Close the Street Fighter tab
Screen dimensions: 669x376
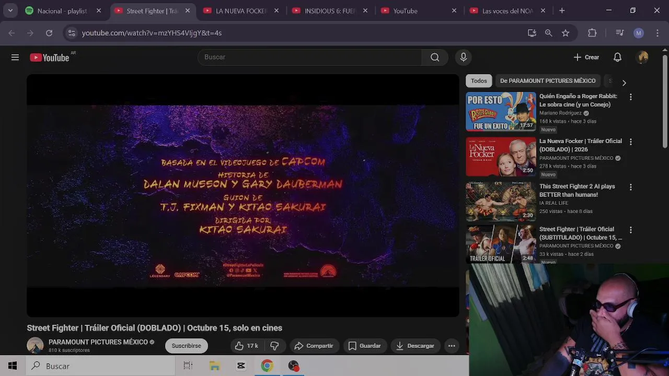pos(188,10)
